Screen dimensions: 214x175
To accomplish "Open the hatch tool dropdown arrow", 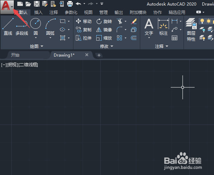I will pyautogui.click(x=69, y=38).
